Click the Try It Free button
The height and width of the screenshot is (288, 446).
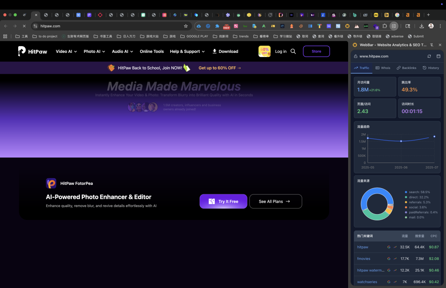[223, 201]
